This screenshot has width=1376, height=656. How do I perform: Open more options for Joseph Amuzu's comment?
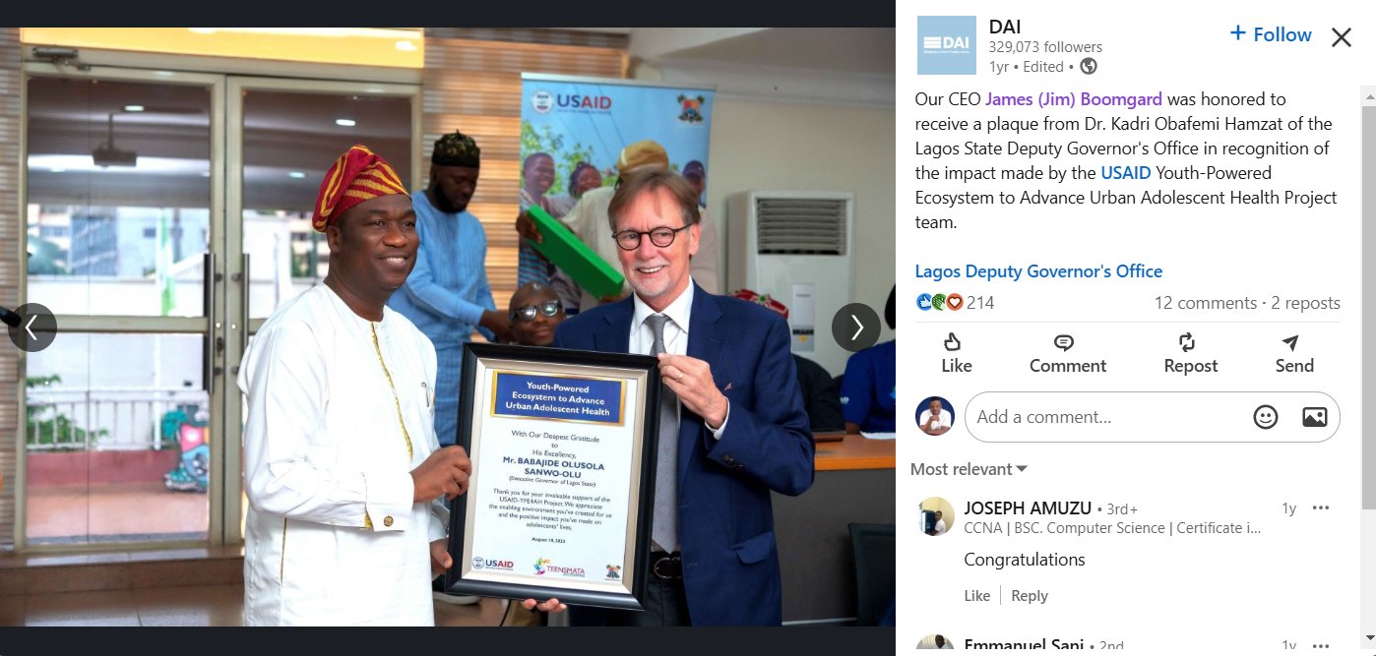[1321, 508]
